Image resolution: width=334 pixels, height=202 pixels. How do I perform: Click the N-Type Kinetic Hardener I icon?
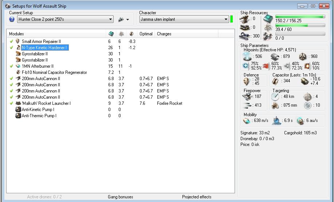tap(18, 47)
